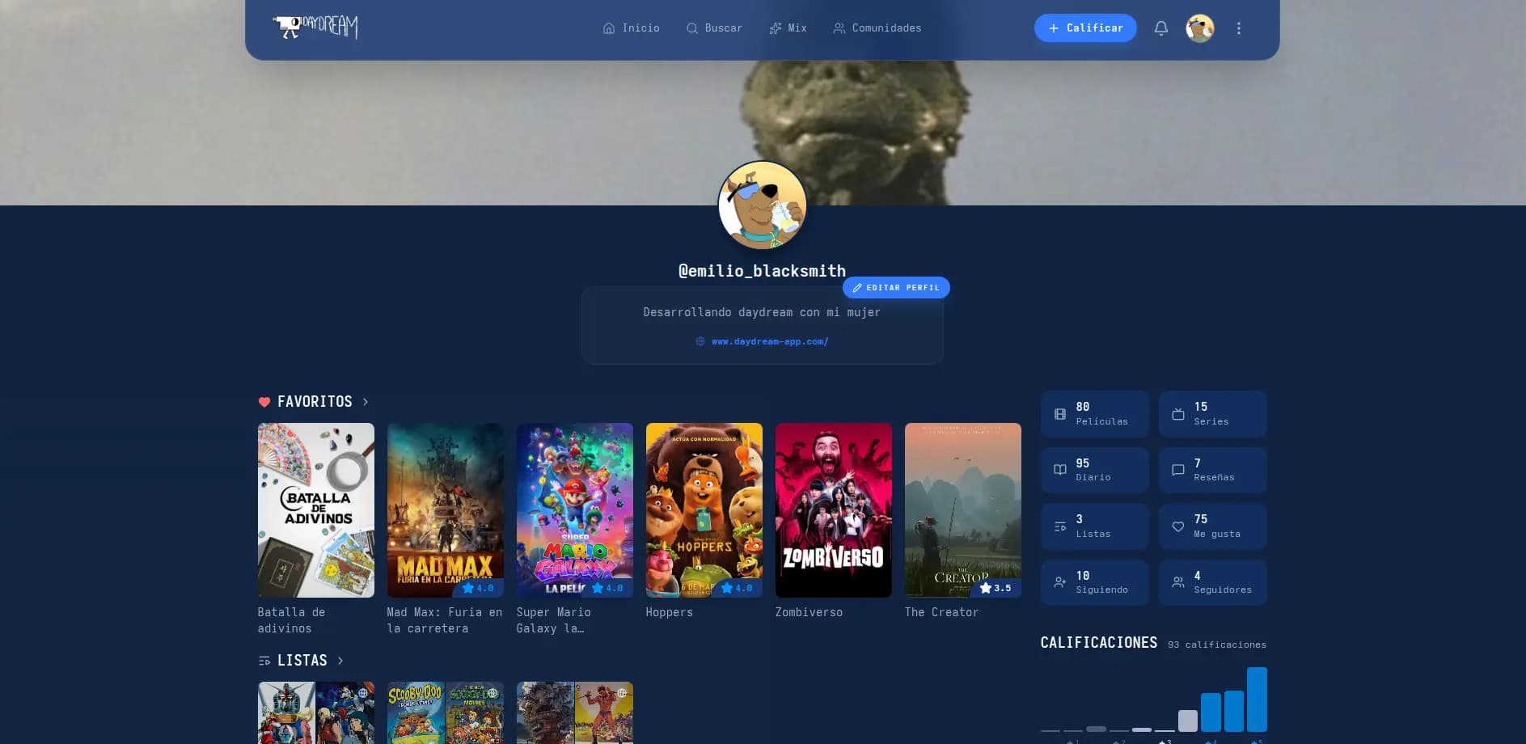Click the list icon beside Listas

point(264,661)
